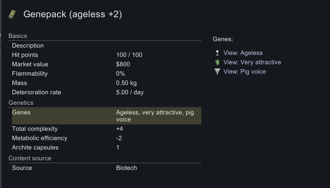The image size is (330, 188).
Task: Open the View: Ageless link
Action: point(243,53)
